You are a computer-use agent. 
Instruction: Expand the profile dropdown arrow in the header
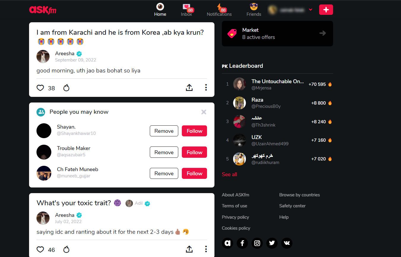311,10
